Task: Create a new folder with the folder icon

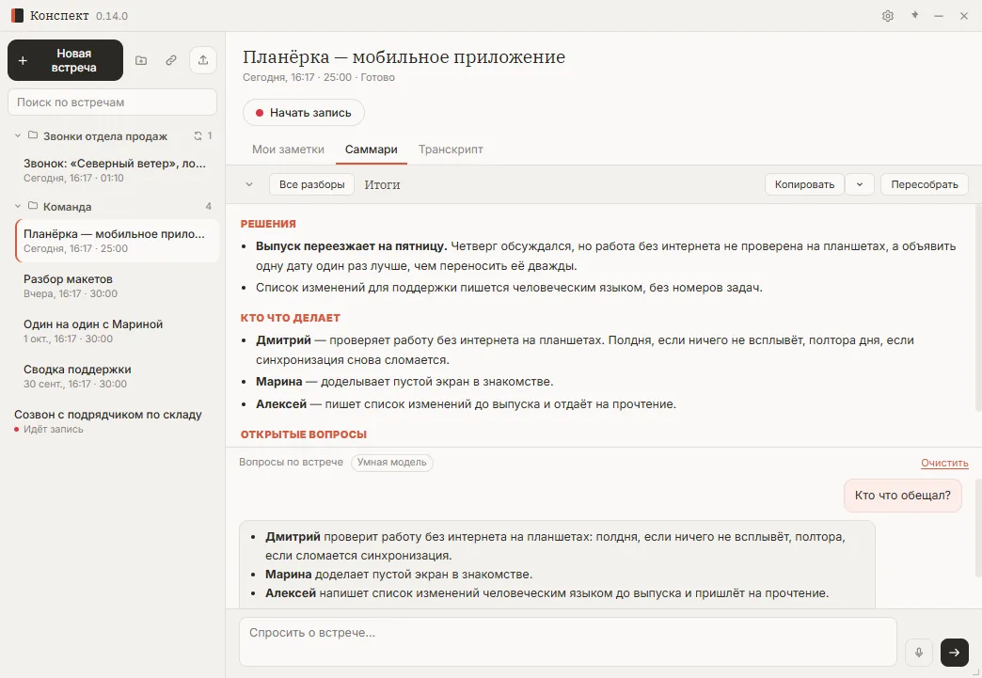Action: (141, 60)
